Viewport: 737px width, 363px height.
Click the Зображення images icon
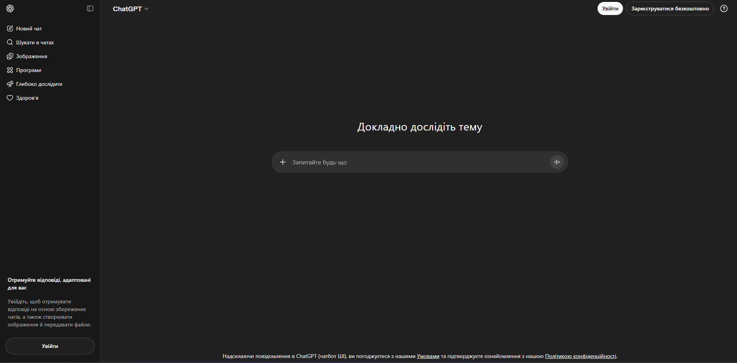(x=10, y=56)
